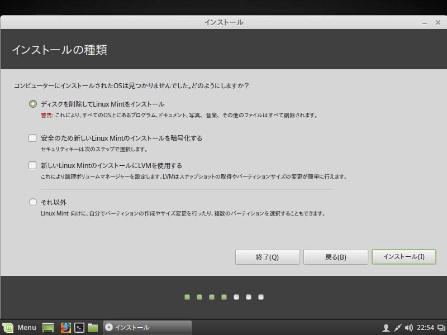This screenshot has width=447, height=335.
Task: Click the インストール window title bar
Action: tap(223, 23)
